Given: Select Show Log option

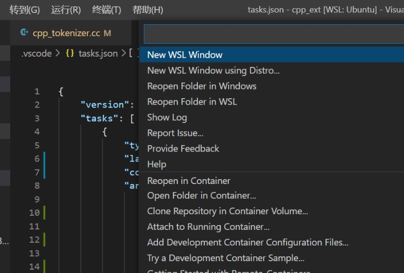Looking at the screenshot, I should [x=272, y=117].
